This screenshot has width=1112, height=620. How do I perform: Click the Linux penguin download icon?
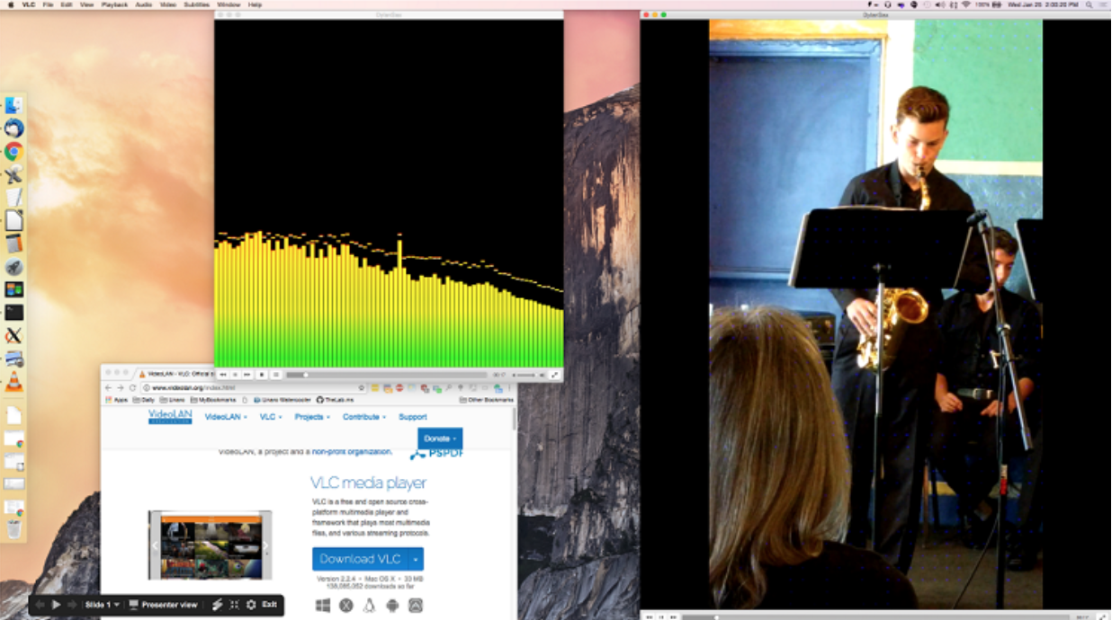point(369,606)
